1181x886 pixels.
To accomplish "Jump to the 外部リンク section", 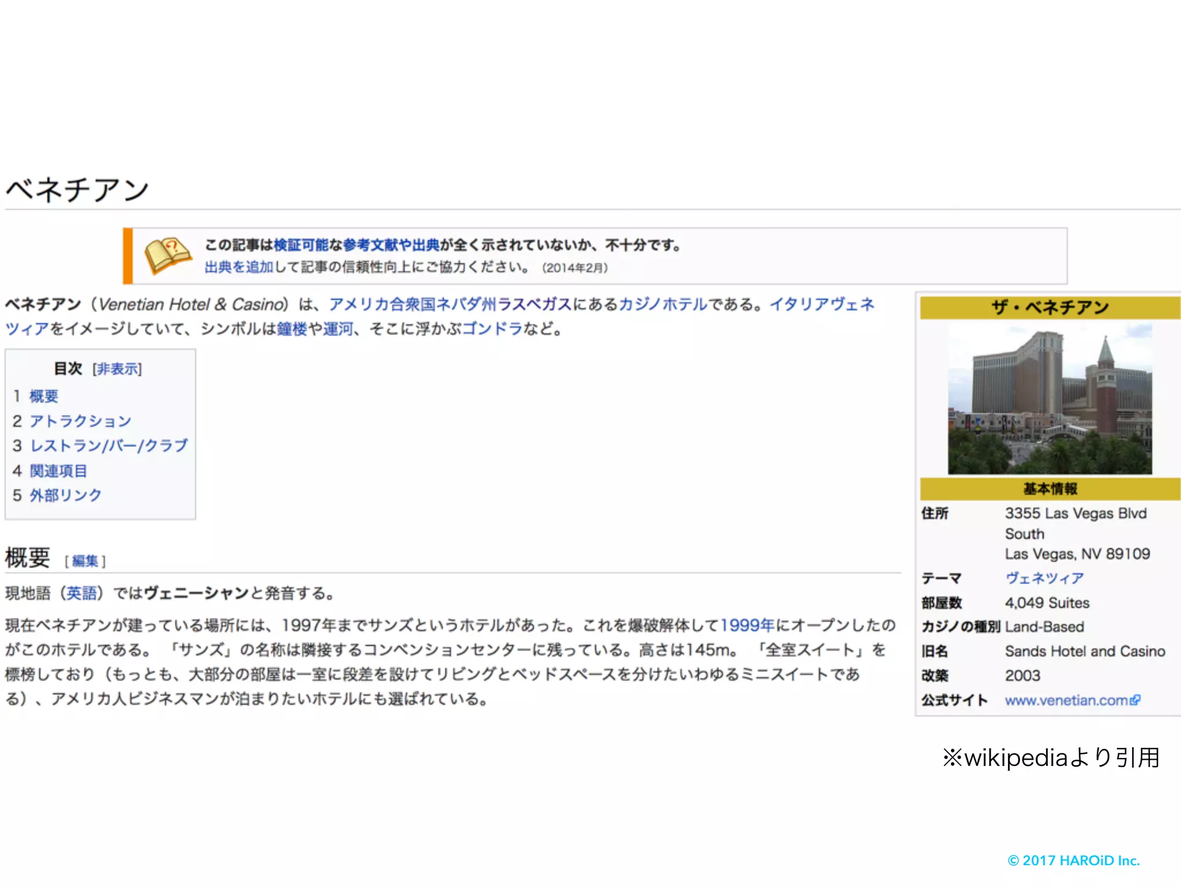I will (x=65, y=495).
